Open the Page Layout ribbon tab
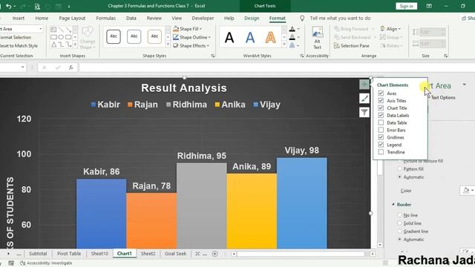Image resolution: width=475 pixels, height=267 pixels. [72, 18]
